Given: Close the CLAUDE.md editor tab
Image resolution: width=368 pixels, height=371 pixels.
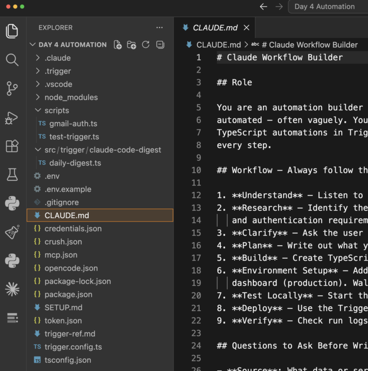Looking at the screenshot, I should click(x=246, y=28).
